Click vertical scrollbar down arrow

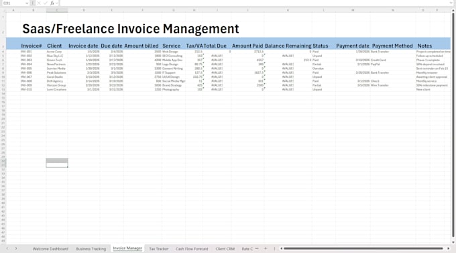[x=453, y=242]
